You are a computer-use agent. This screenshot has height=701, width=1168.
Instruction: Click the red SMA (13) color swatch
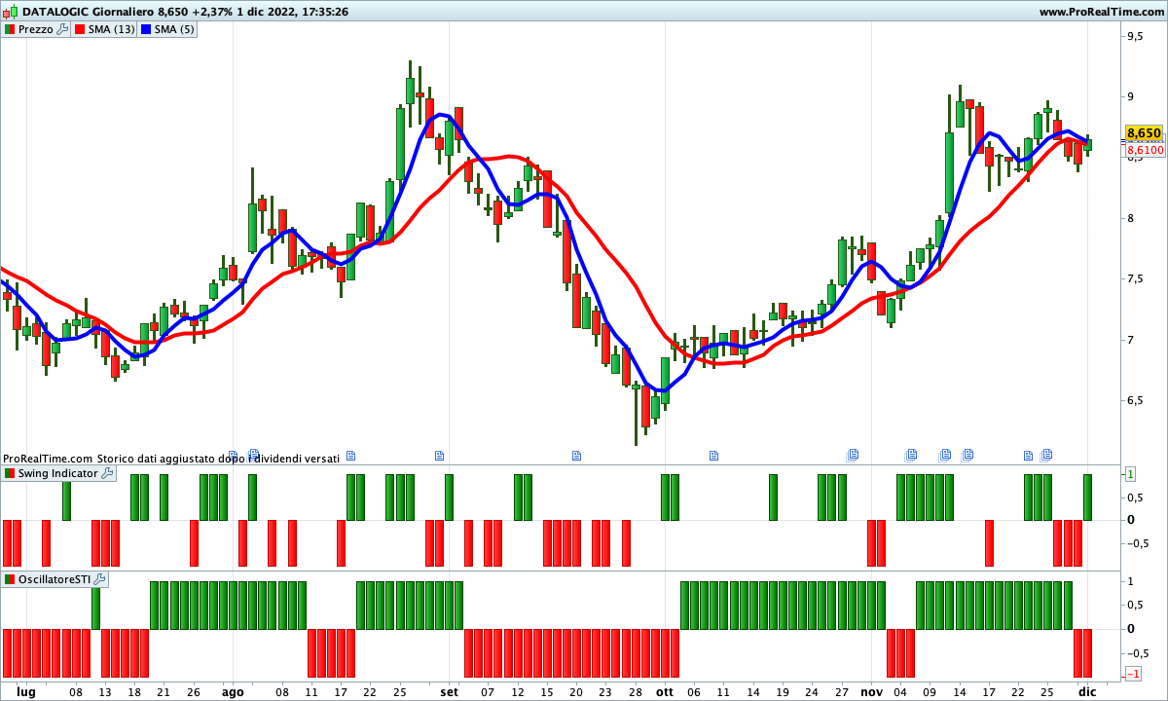[80, 29]
